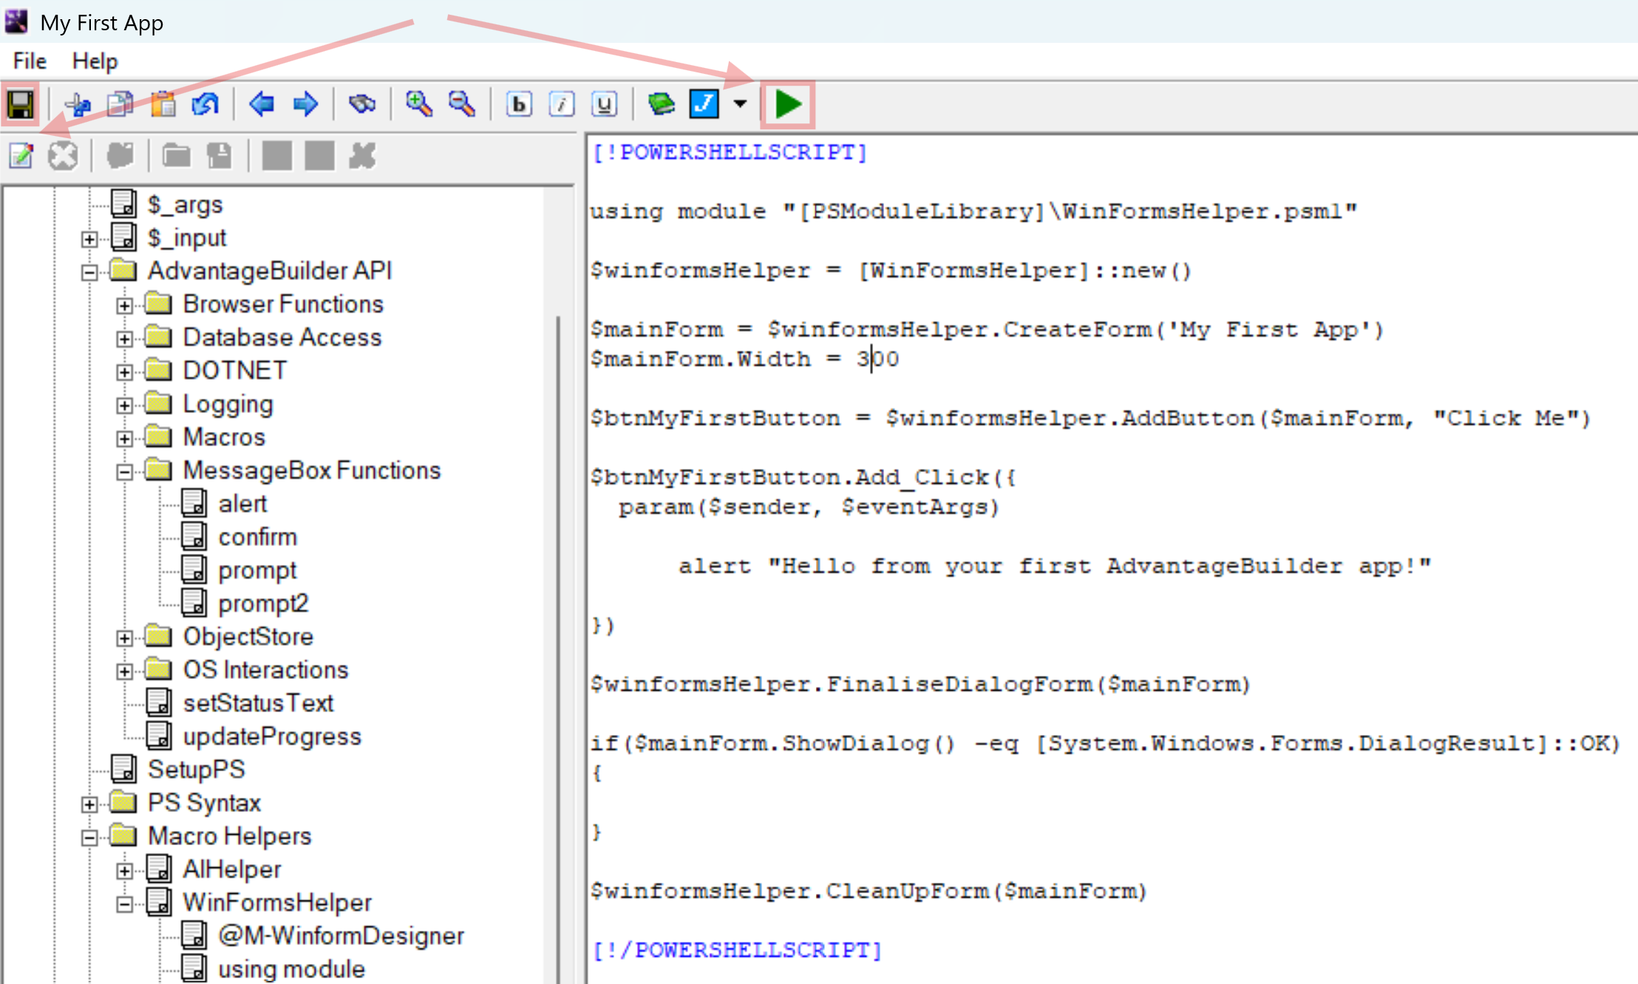Expand the DOTNET folder
The image size is (1638, 984).
(125, 372)
